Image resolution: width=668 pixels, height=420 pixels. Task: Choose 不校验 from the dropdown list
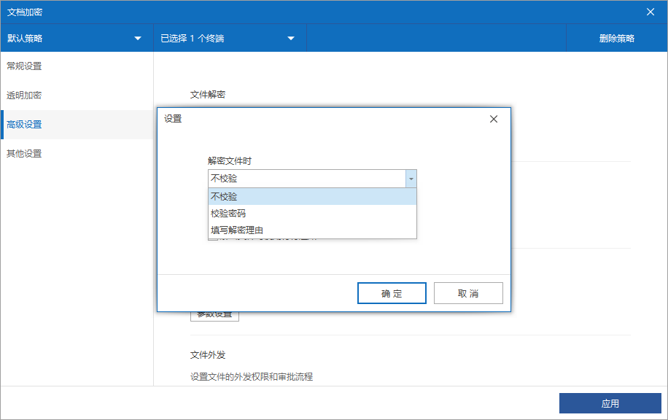(x=312, y=196)
